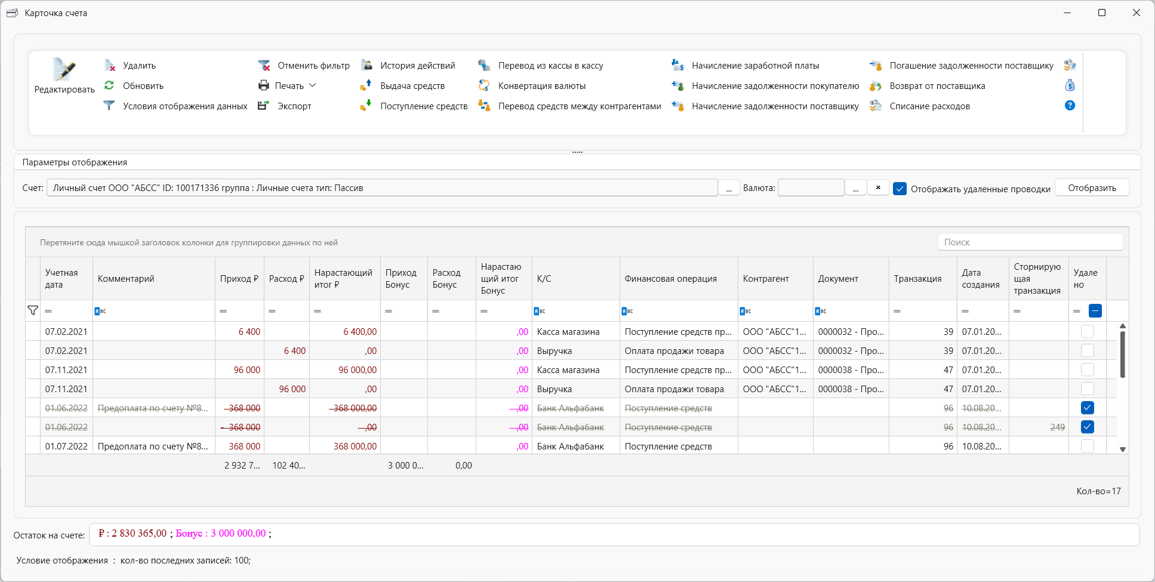Uncheck Удалено box for transaction 96 Предоплата row

[x=1088, y=408]
